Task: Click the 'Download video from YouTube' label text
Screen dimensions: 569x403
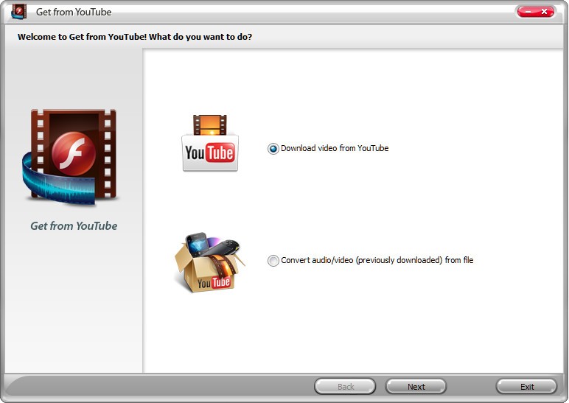Action: point(335,148)
